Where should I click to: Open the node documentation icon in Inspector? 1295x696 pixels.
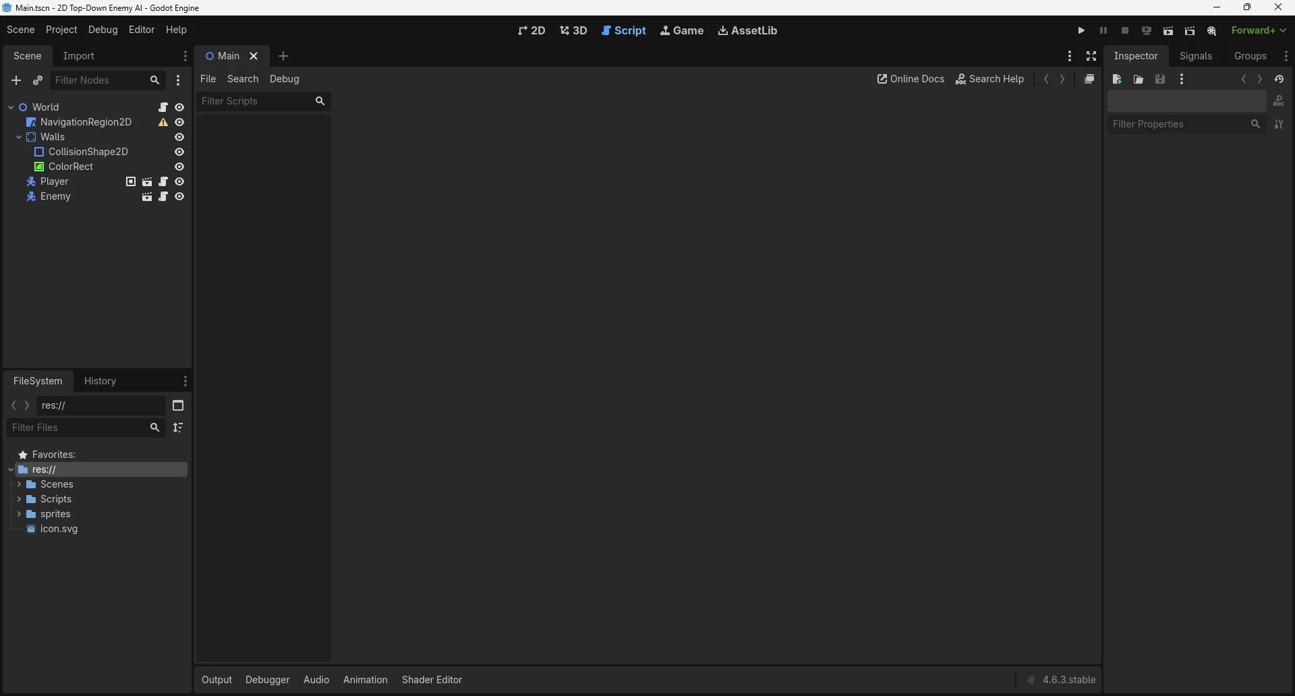tap(1279, 101)
